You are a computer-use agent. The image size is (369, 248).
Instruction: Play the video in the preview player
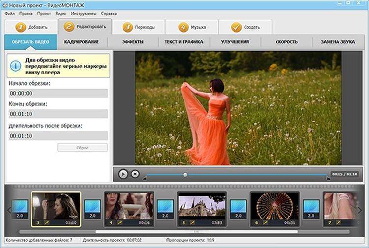[123, 174]
